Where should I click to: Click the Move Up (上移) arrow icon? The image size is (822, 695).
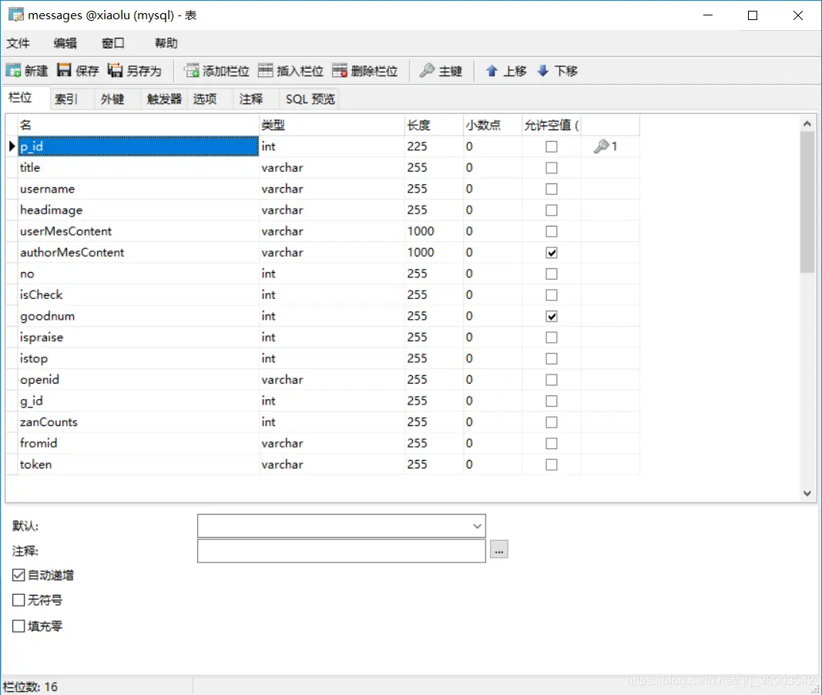pyautogui.click(x=492, y=71)
